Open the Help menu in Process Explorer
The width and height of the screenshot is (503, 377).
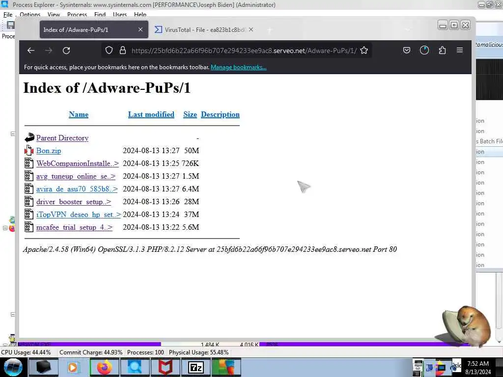point(140,14)
